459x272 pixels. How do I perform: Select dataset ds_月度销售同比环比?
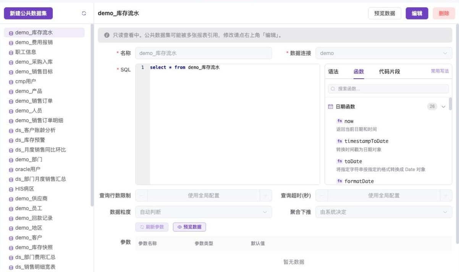44,150
